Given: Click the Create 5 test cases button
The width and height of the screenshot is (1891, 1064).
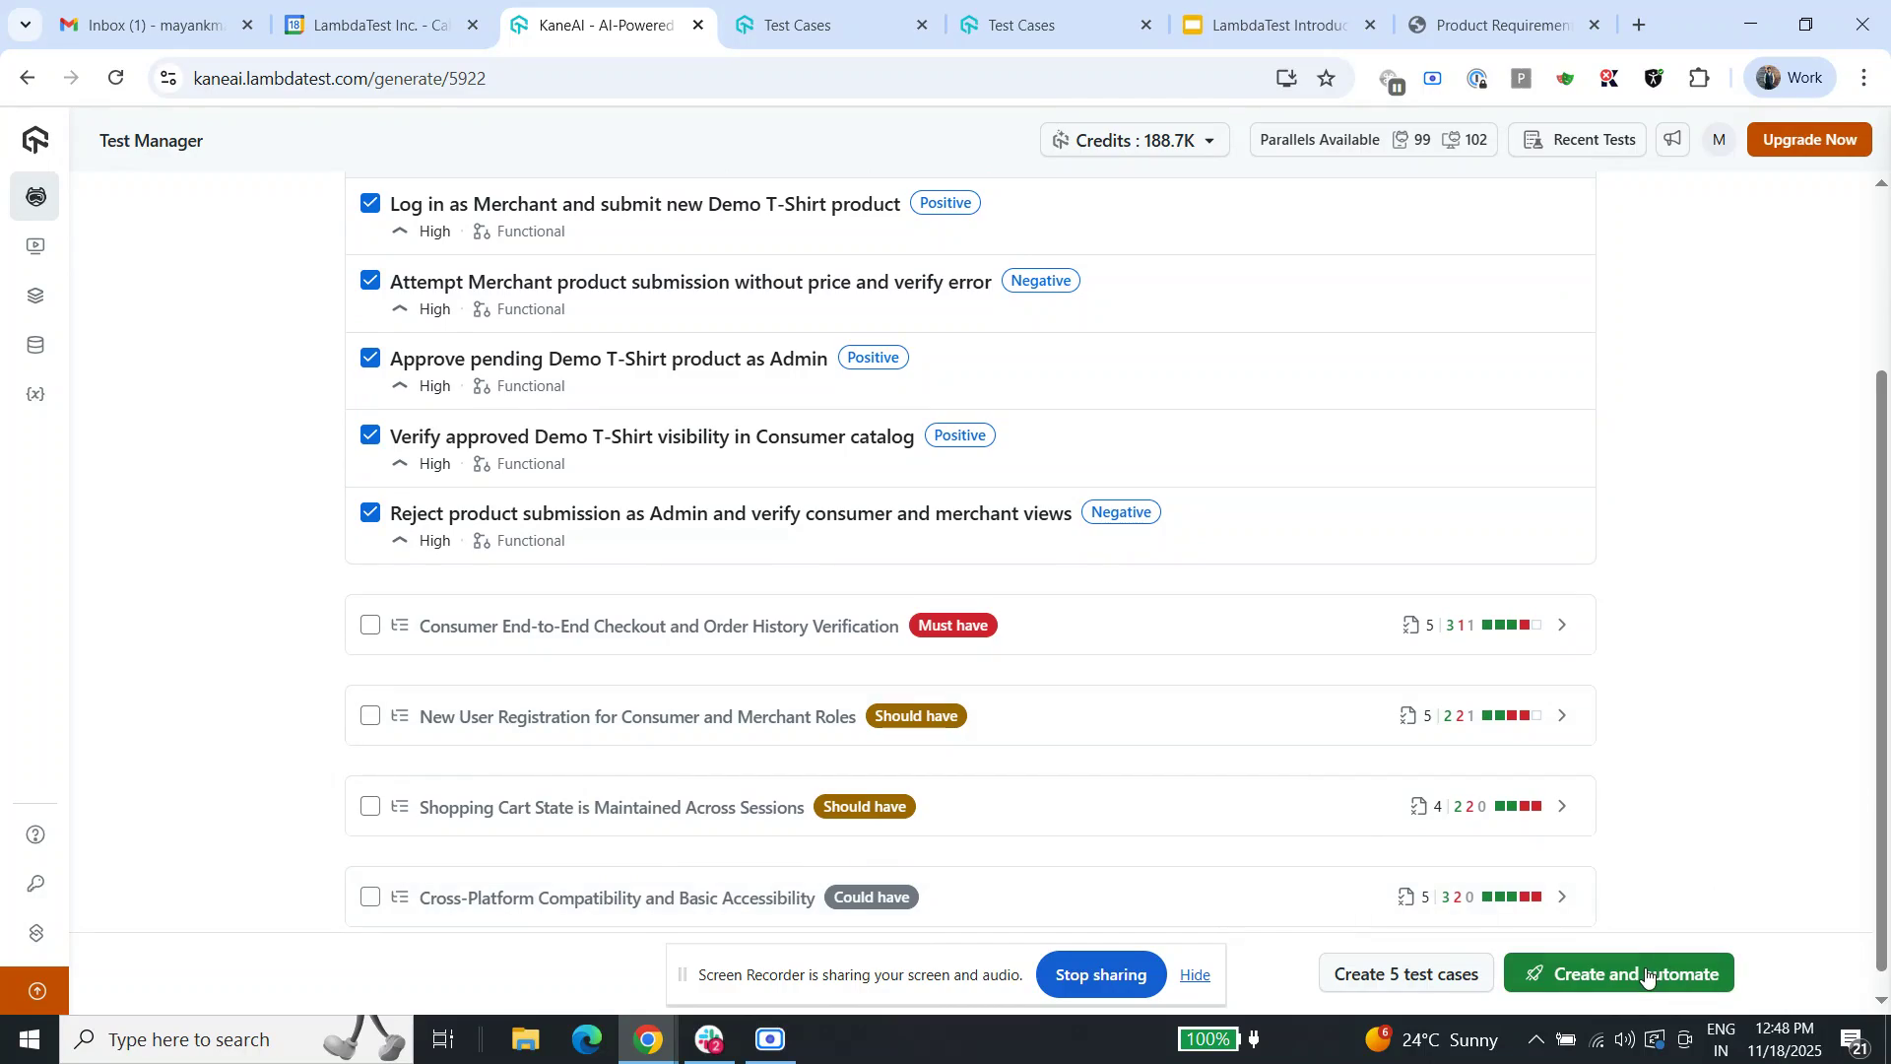Looking at the screenshot, I should (1405, 973).
